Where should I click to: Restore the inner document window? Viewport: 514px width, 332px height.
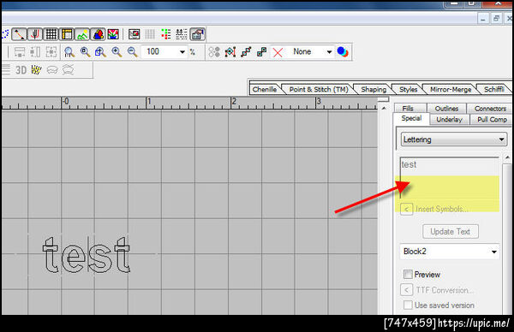click(x=496, y=18)
